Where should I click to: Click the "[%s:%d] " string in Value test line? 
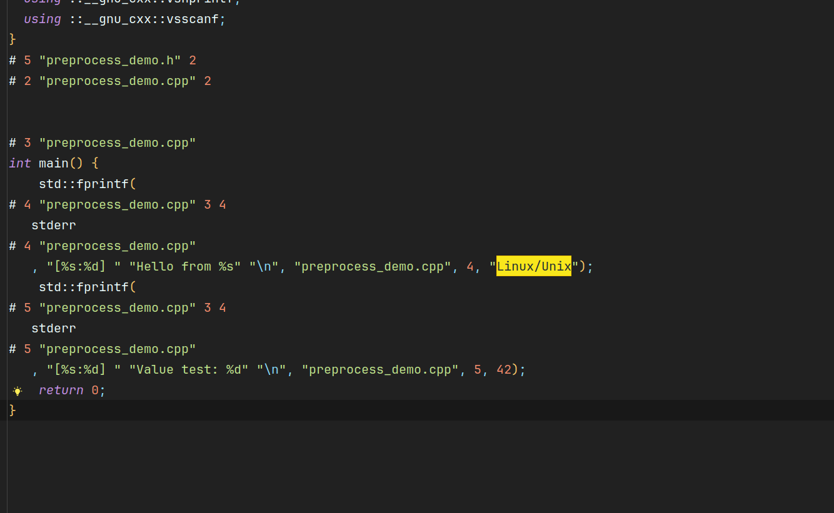(x=84, y=370)
